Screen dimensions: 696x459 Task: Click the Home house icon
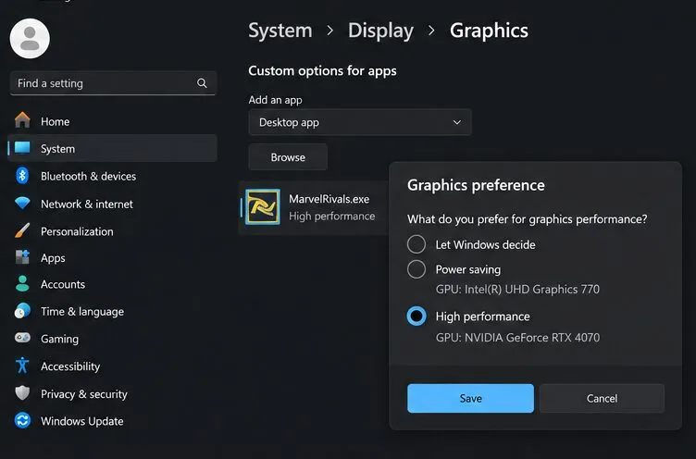[22, 120]
